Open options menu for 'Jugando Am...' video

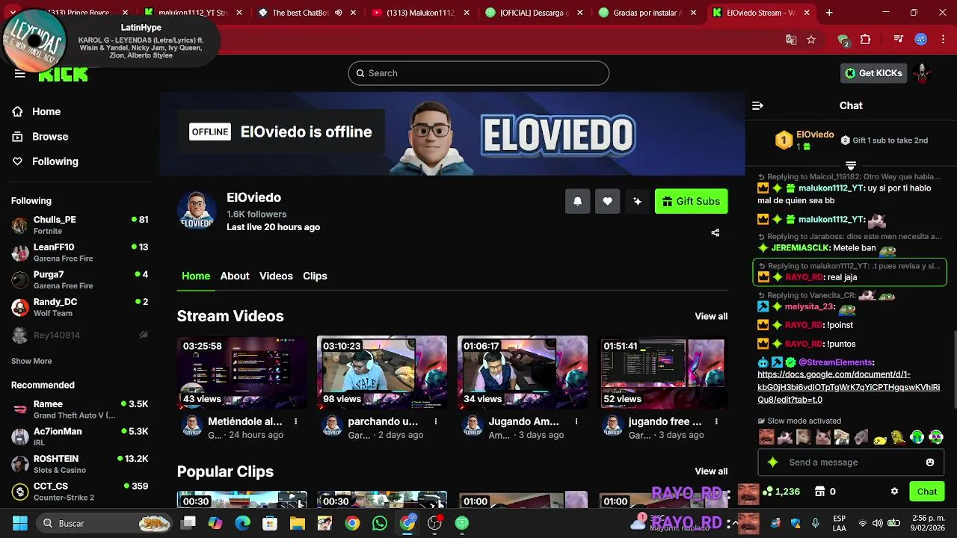coord(576,422)
